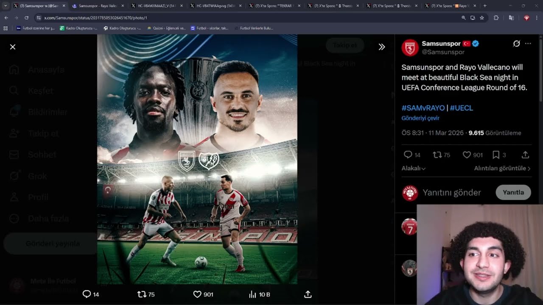Open Alıntıları görüntüle quotes link
543x305 pixels.
click(x=502, y=168)
